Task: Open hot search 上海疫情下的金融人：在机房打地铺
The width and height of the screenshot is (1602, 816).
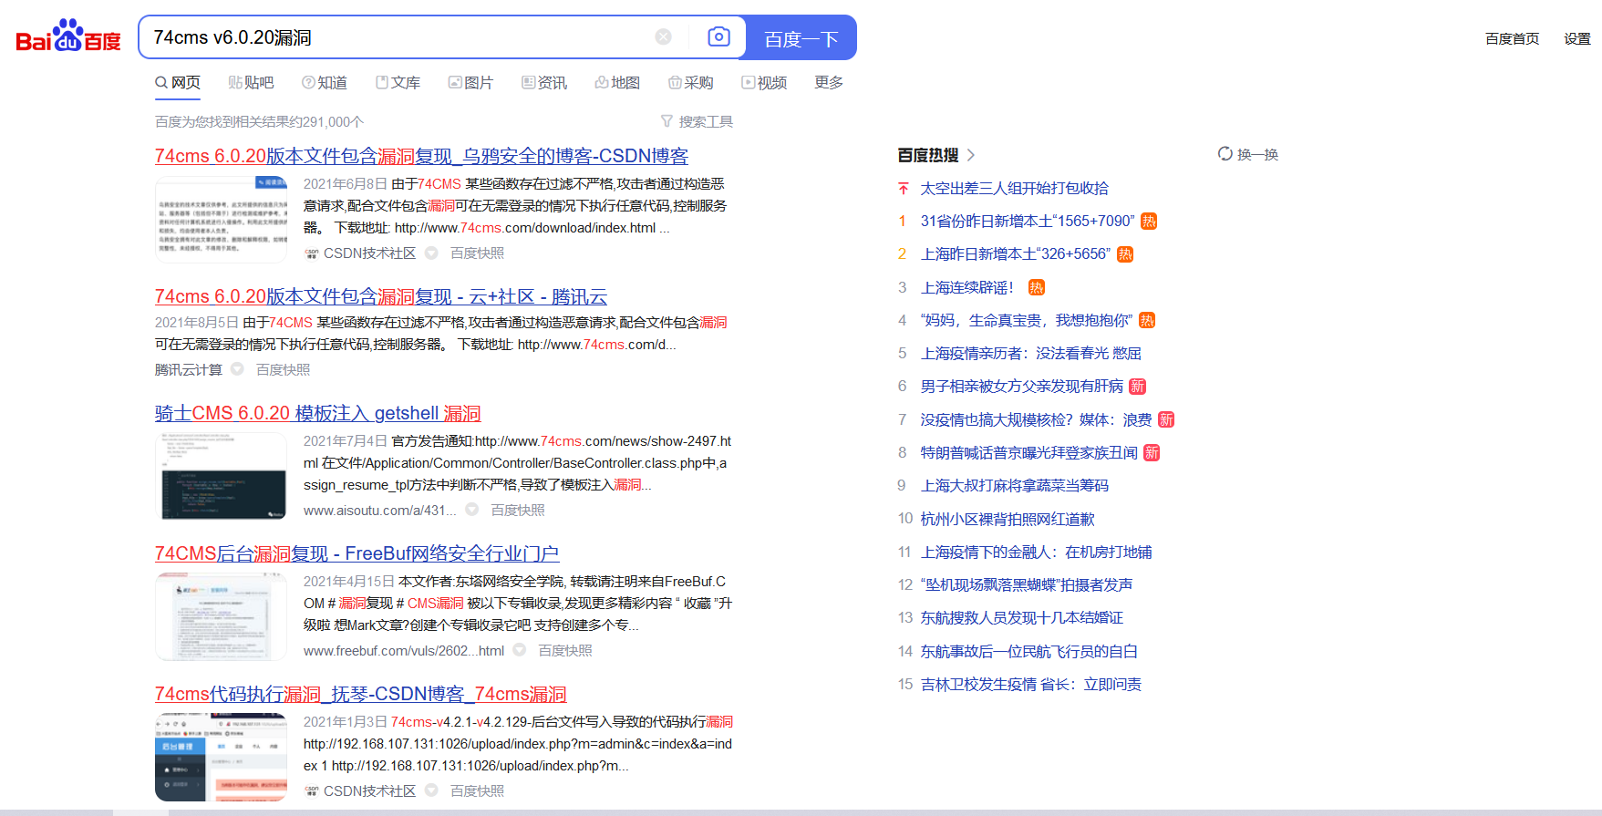Action: click(1036, 553)
